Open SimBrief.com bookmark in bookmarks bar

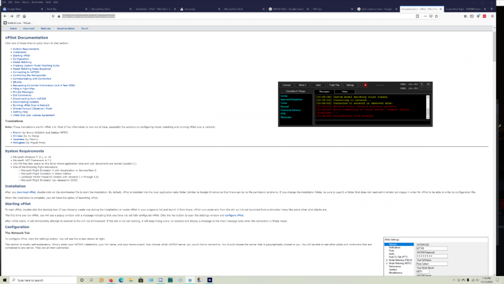18,23
